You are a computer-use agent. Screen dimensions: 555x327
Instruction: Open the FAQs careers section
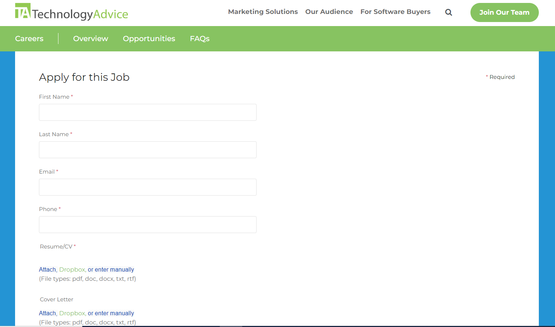(199, 39)
